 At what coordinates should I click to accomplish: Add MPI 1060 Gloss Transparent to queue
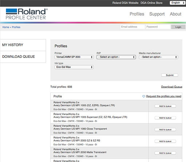click(x=165, y=130)
